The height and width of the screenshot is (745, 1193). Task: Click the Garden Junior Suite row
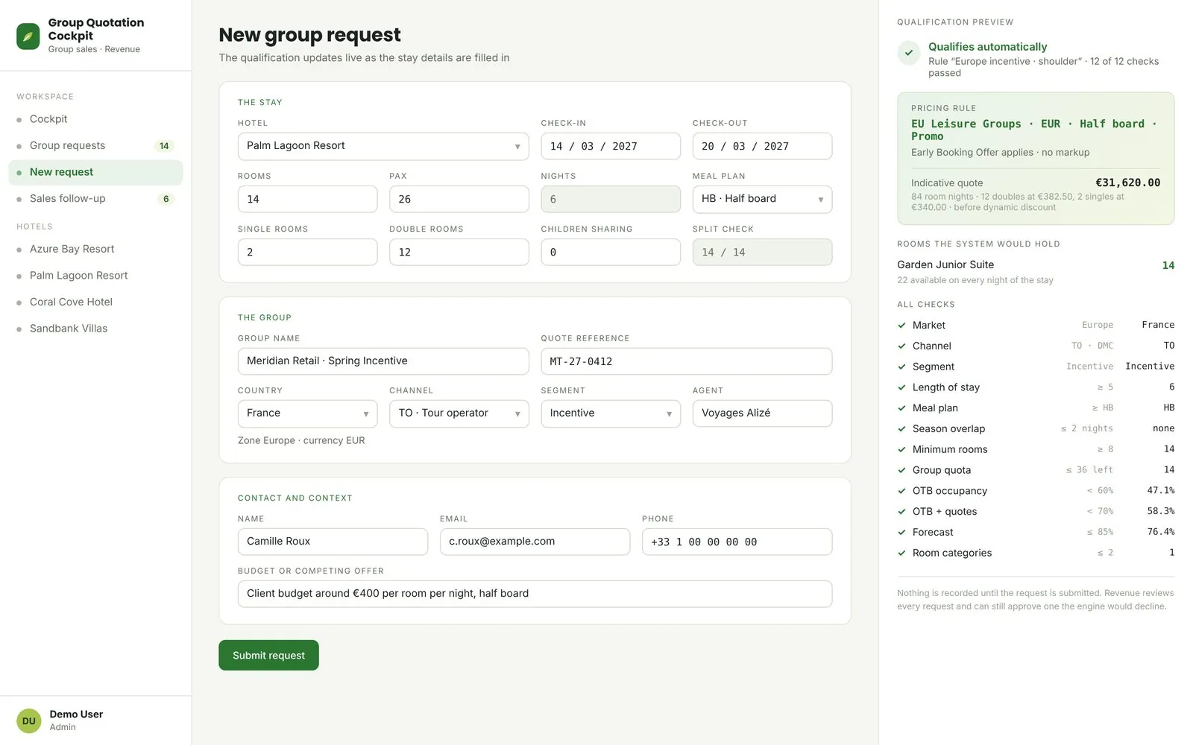[1036, 272]
